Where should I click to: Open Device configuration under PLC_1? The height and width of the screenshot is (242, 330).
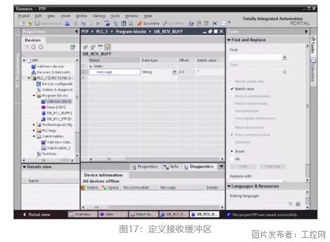point(58,84)
